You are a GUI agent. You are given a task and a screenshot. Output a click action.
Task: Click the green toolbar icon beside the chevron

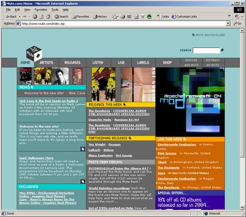[149, 16]
